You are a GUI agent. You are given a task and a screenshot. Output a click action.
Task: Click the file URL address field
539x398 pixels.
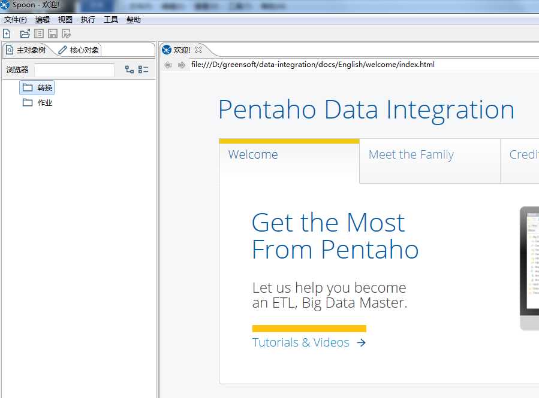click(x=364, y=65)
